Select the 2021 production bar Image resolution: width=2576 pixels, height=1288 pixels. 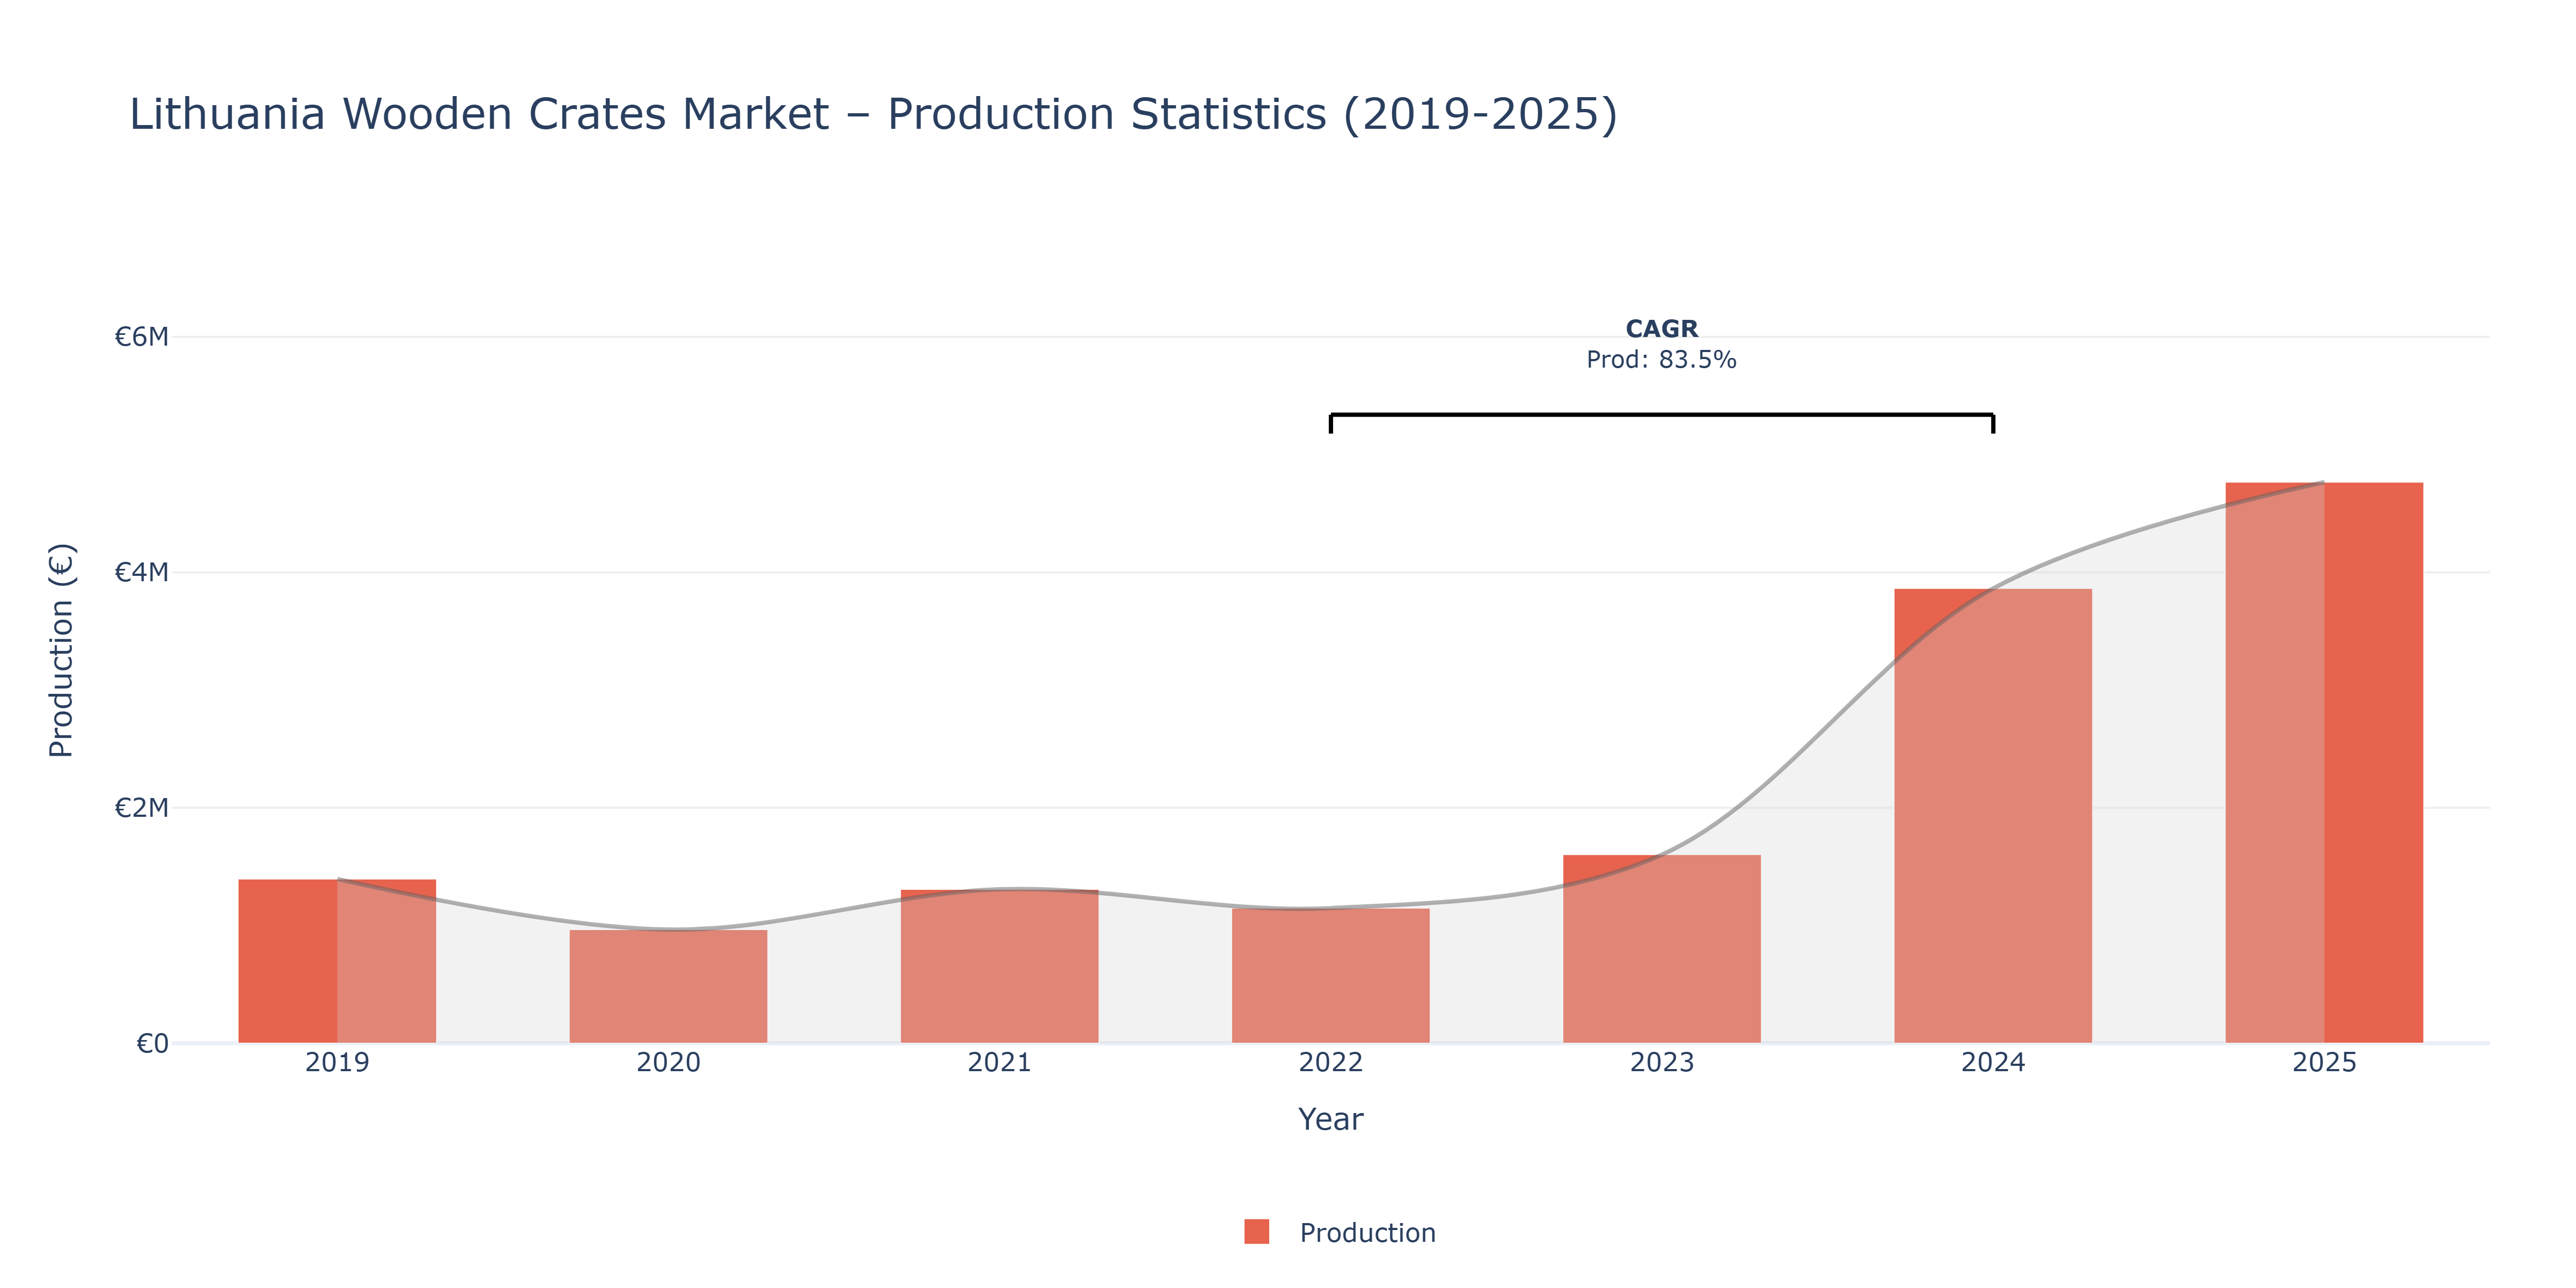(x=999, y=966)
